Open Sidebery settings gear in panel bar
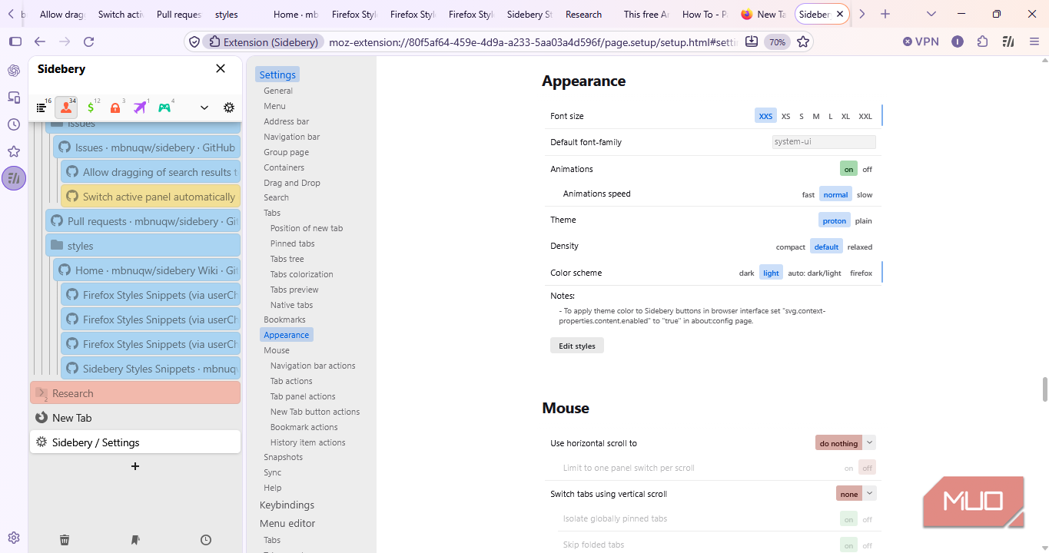Image resolution: width=1049 pixels, height=553 pixels. coord(229,108)
